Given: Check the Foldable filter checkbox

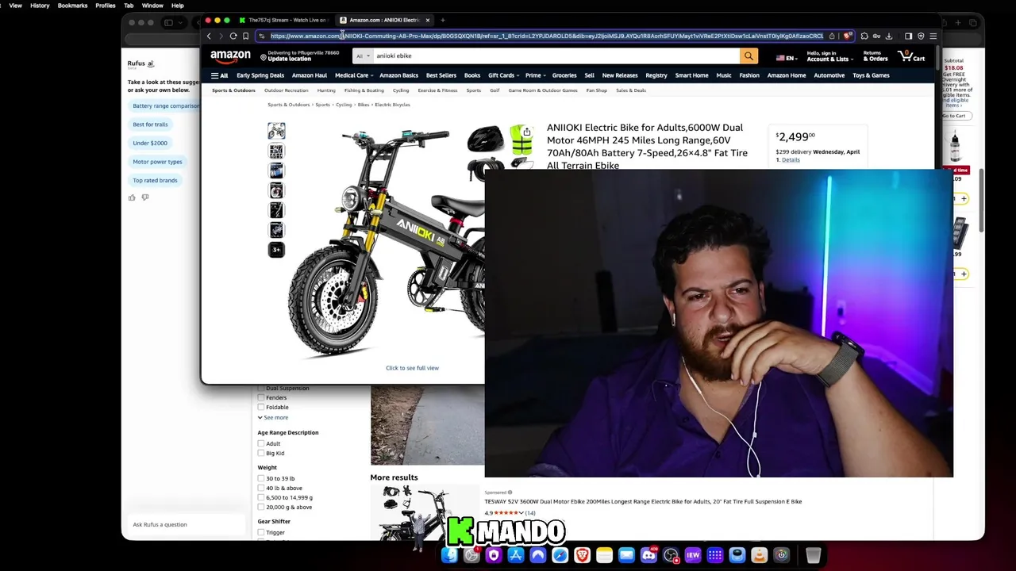Looking at the screenshot, I should 261,407.
